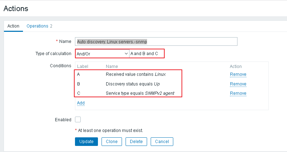Click the chevron arrow on calculation dropdown
The width and height of the screenshot is (287, 152).
[x=126, y=54]
